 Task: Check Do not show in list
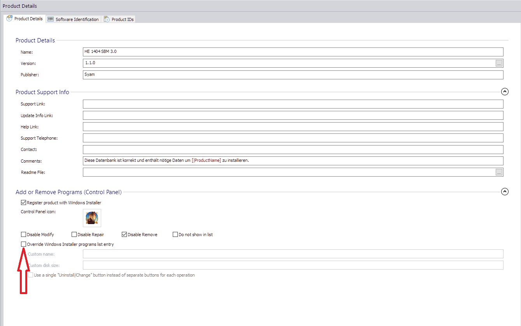pos(175,235)
